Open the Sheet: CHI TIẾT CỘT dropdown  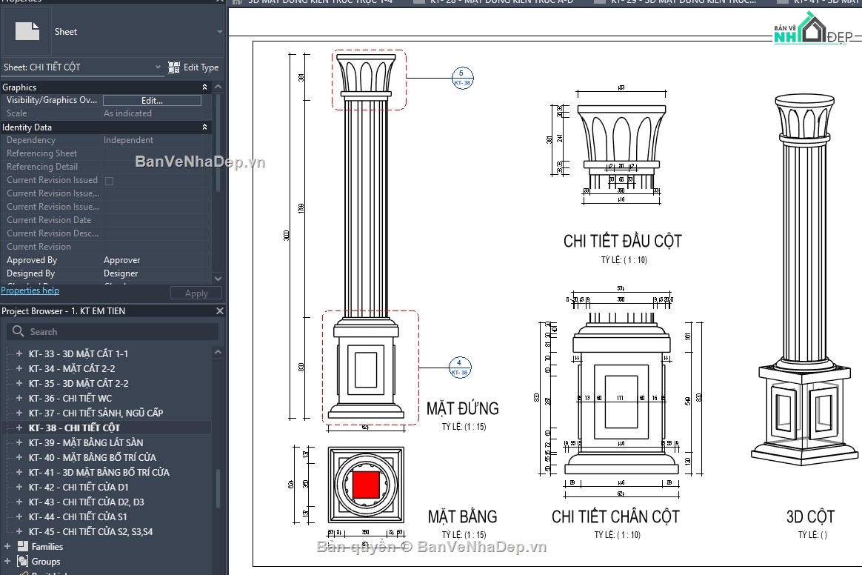point(82,67)
